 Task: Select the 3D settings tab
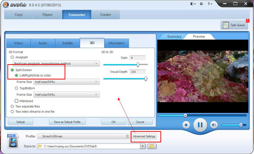click(92, 43)
